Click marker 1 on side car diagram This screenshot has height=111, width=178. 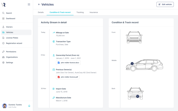pos(132,63)
